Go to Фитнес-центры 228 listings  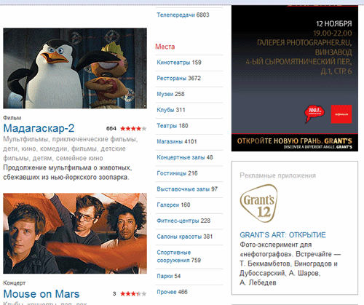pyautogui.click(x=183, y=221)
